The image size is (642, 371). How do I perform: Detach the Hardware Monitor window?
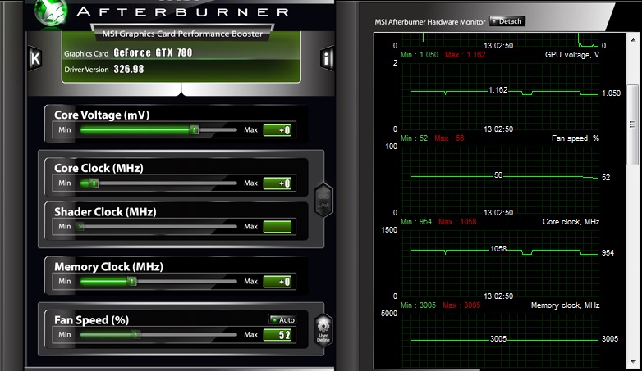pos(507,21)
